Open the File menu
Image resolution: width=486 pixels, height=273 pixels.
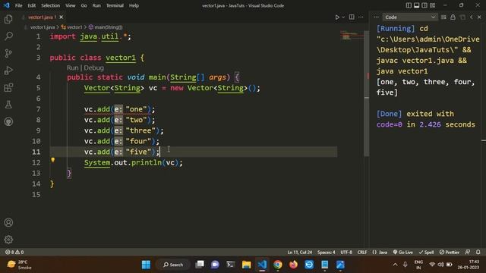[x=18, y=5]
